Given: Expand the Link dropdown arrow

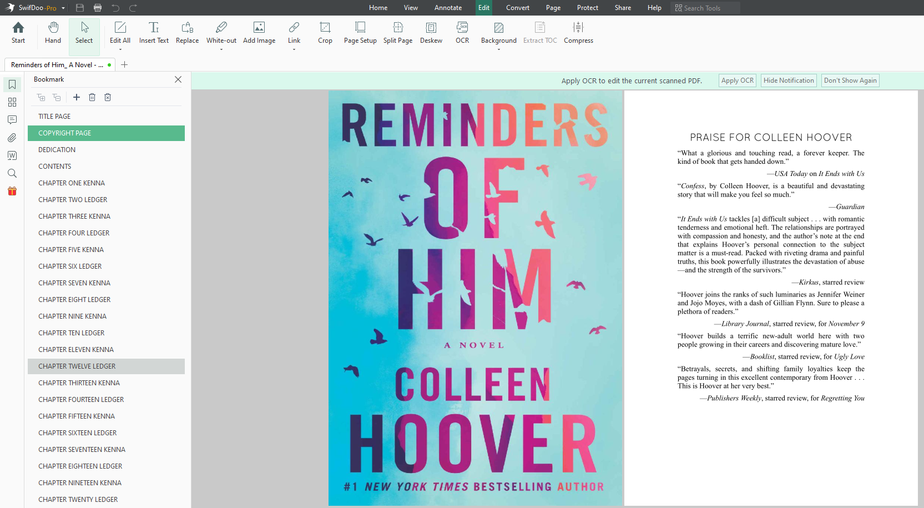Looking at the screenshot, I should (x=294, y=50).
